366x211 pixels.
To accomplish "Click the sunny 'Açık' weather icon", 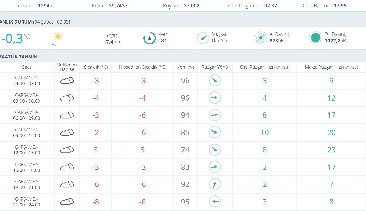I will pos(58,37).
